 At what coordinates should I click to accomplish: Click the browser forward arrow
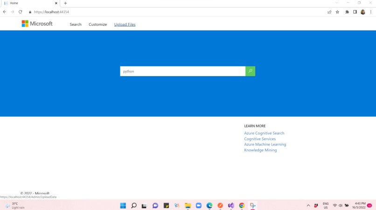(13, 12)
